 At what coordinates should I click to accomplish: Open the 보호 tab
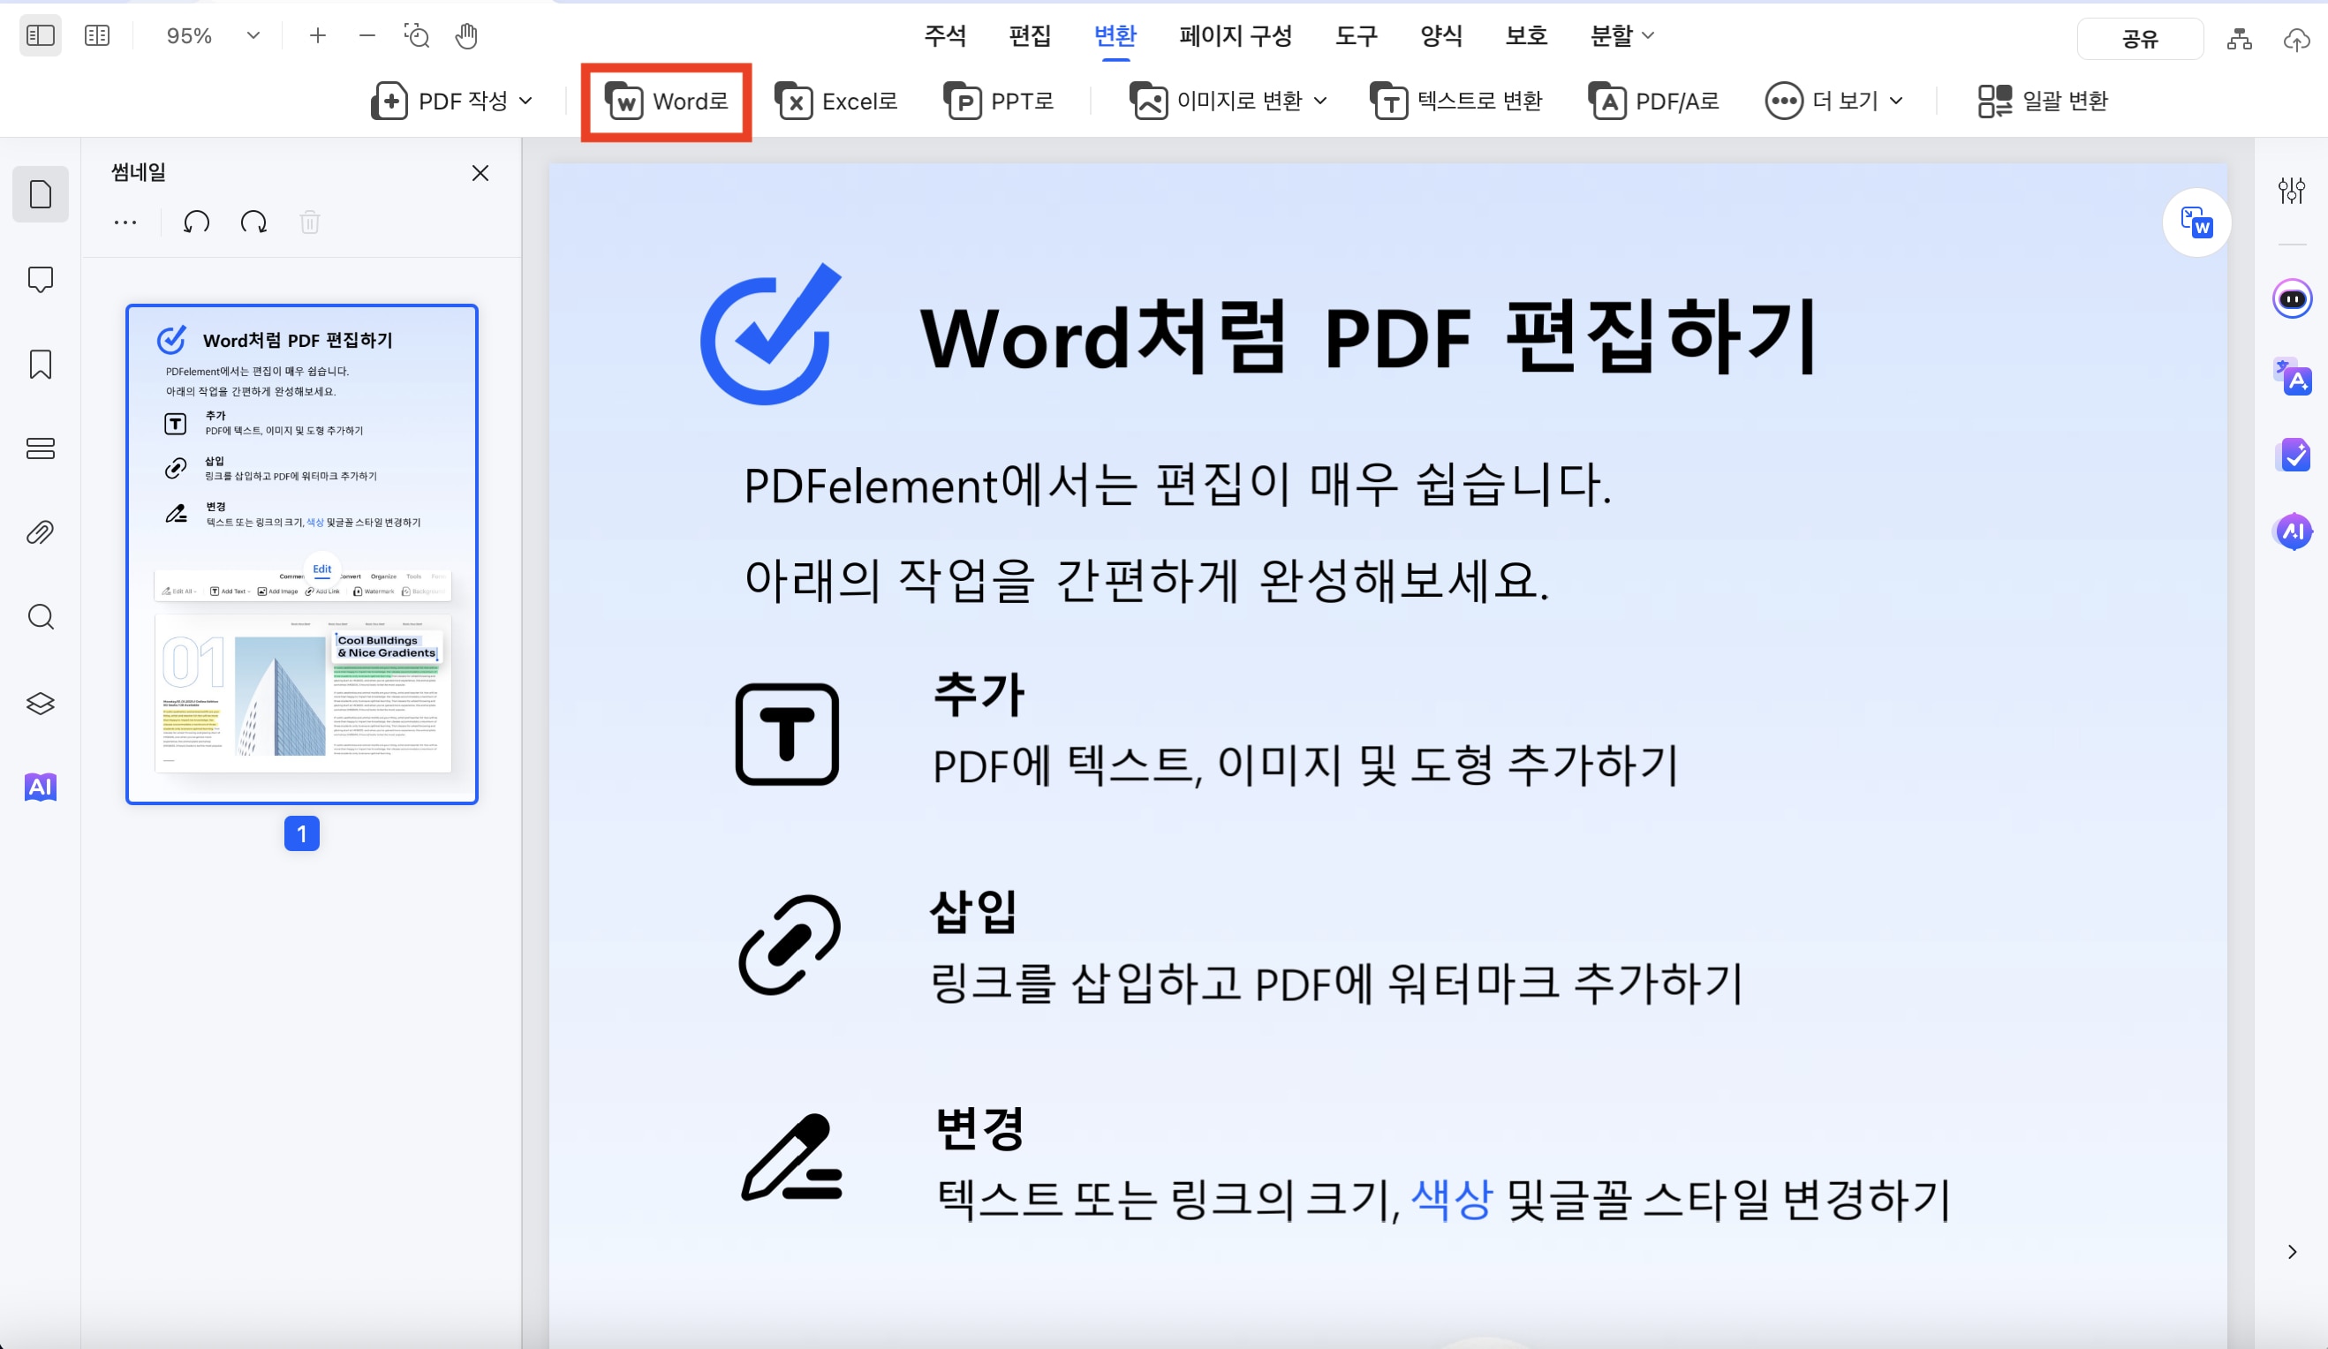pyautogui.click(x=1526, y=35)
